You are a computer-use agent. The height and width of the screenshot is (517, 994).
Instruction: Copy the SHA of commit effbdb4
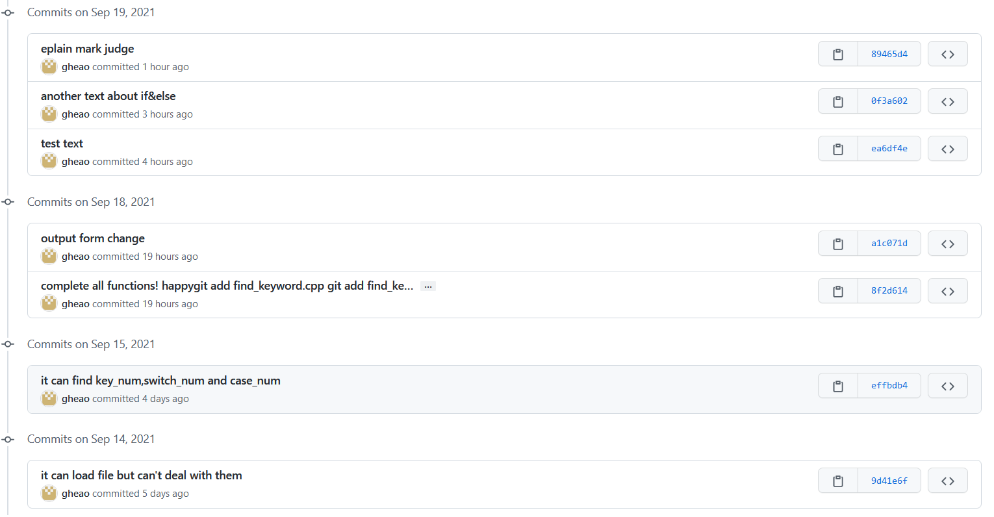coord(837,386)
